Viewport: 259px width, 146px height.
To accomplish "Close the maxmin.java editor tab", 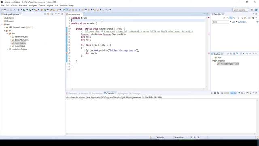I will click(81, 15).
